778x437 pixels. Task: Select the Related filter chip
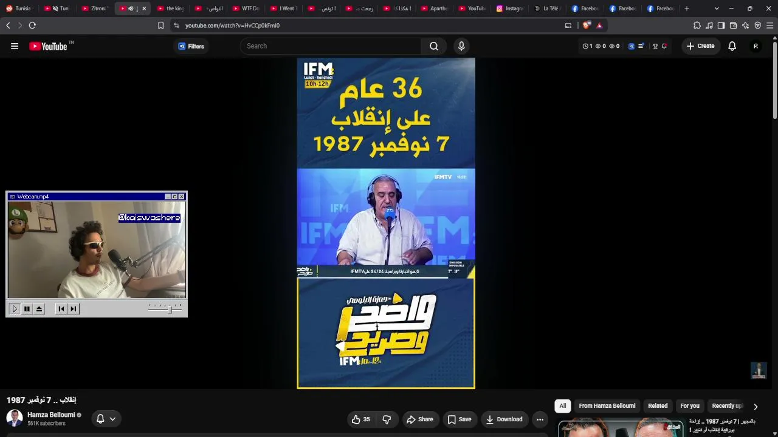[658, 406]
